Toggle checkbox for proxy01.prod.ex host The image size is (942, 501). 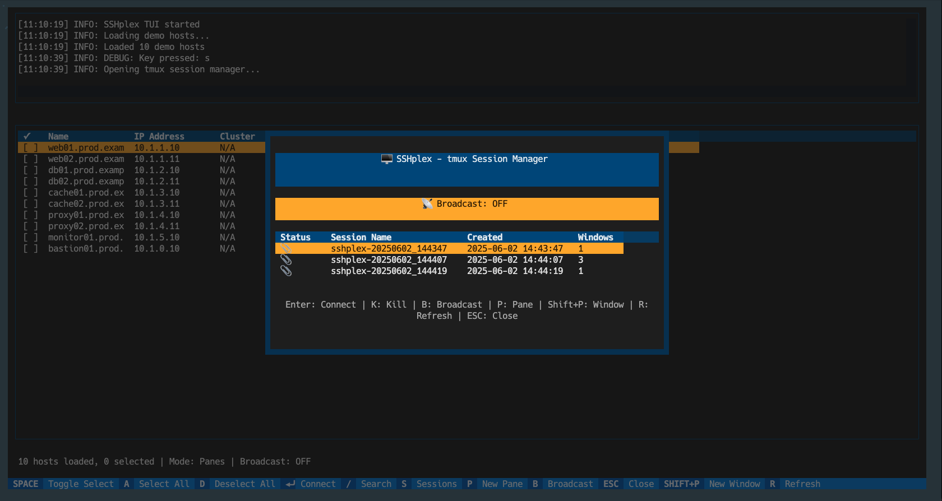click(x=30, y=215)
